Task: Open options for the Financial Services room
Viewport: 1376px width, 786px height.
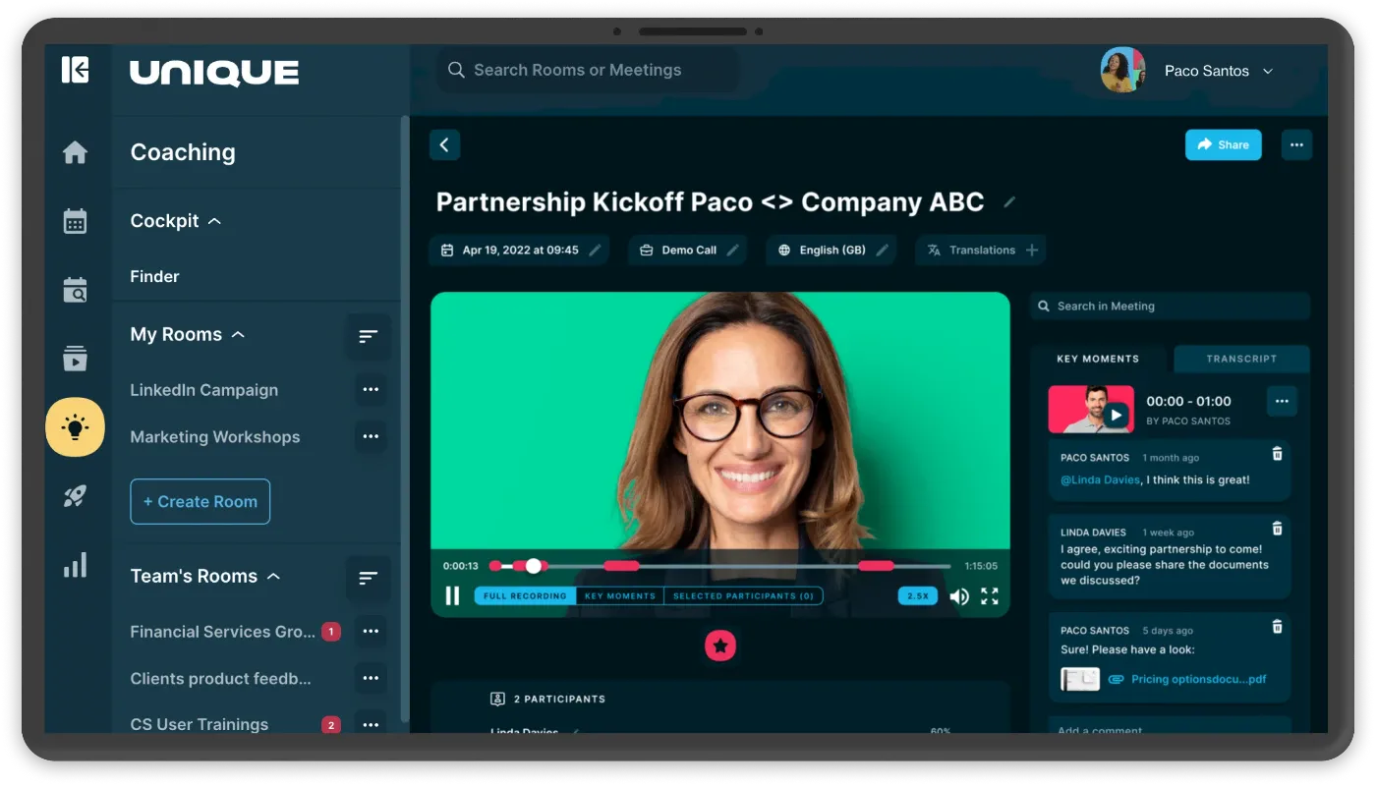Action: pyautogui.click(x=371, y=632)
